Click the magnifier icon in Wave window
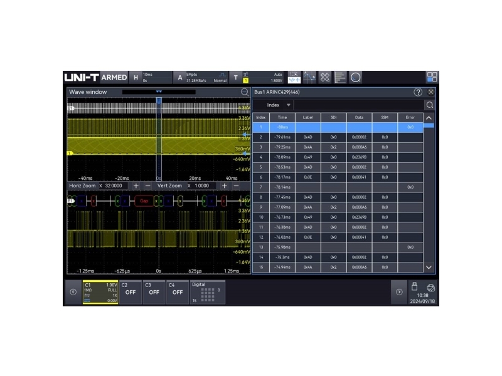The width and height of the screenshot is (502, 376). [245, 92]
